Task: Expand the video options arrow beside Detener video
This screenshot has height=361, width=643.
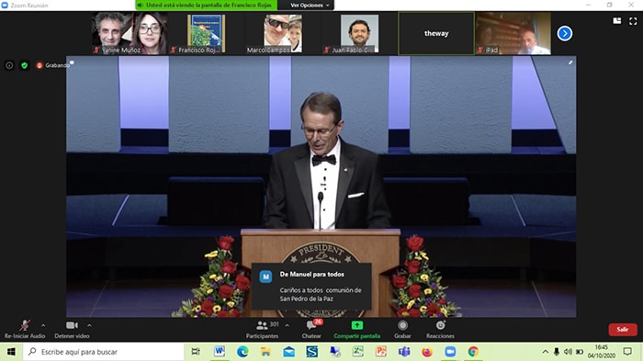Action: [x=89, y=325]
